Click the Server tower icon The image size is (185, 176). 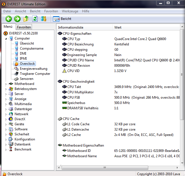point(11,94)
